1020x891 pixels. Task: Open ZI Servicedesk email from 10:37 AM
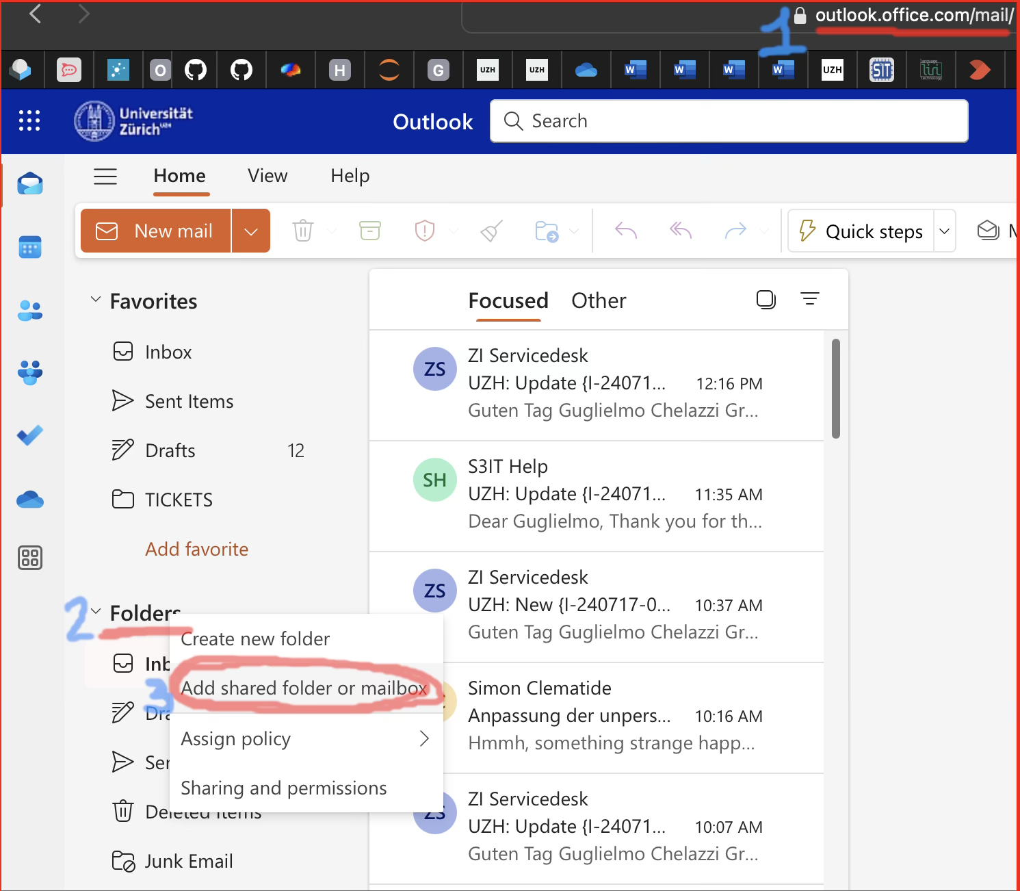[597, 607]
